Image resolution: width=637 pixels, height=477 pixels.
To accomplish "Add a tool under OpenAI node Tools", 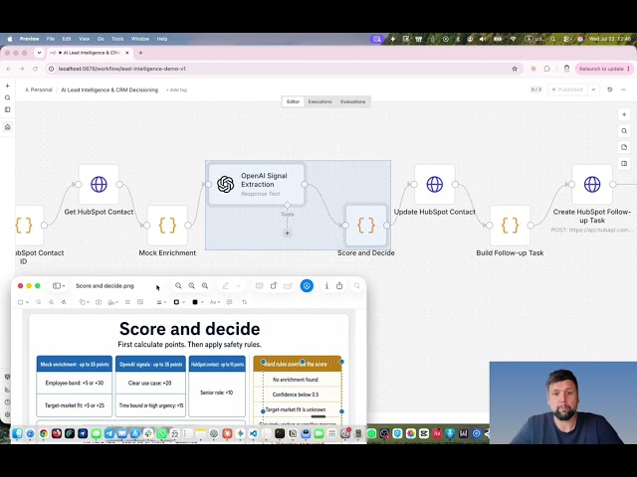I will (288, 233).
